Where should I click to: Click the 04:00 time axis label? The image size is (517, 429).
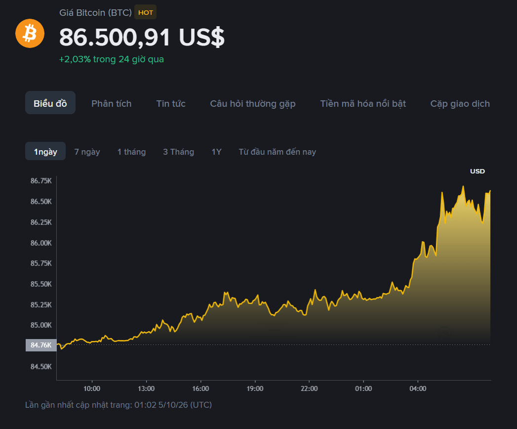pyautogui.click(x=418, y=388)
